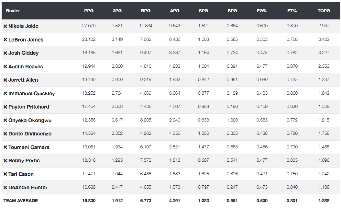Image resolution: width=341 pixels, height=209 pixels.
Task: Remove Immanuel Quickley from the roster
Action: tap(5, 94)
